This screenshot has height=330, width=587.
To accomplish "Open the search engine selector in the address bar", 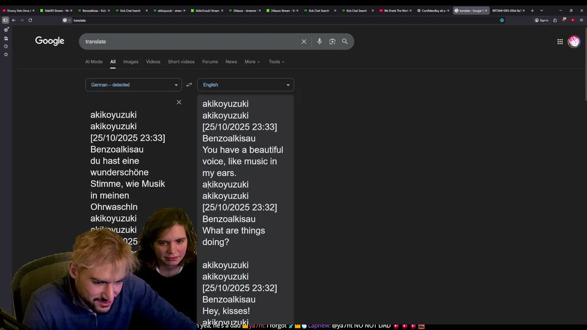I will tap(66, 20).
